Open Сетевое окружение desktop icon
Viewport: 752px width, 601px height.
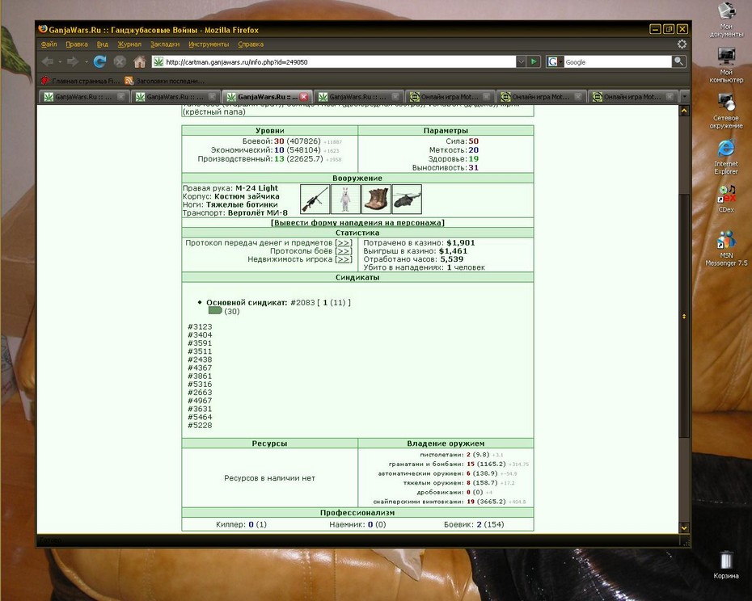[x=726, y=111]
